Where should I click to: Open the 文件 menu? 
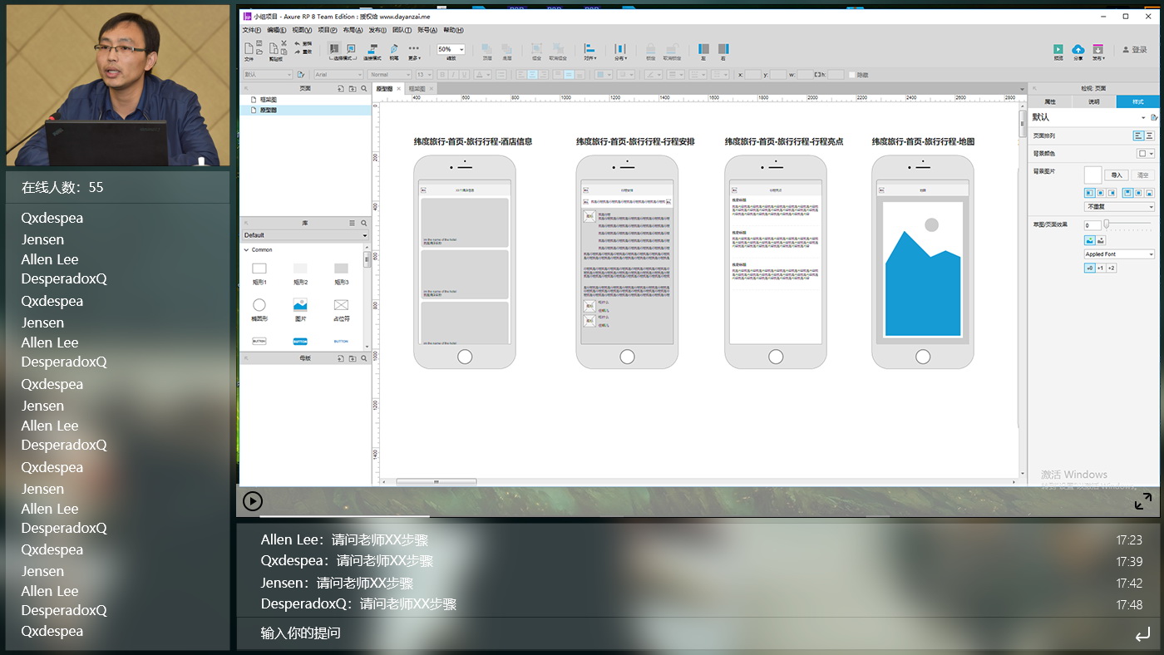click(x=251, y=30)
